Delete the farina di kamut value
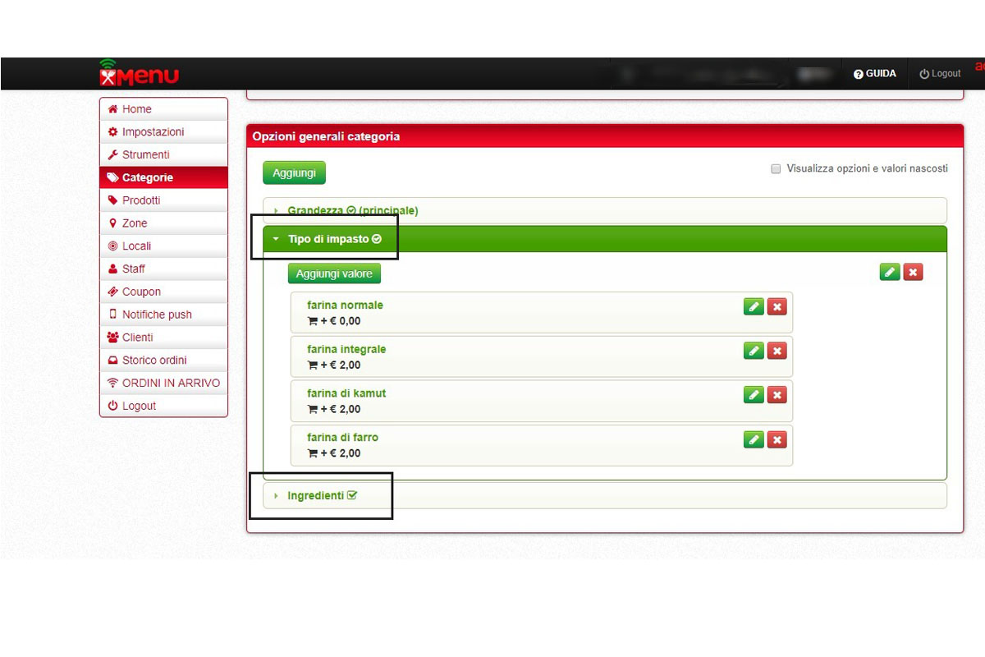 click(x=777, y=395)
